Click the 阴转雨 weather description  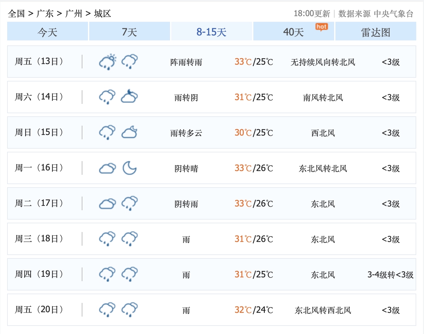[x=186, y=204]
